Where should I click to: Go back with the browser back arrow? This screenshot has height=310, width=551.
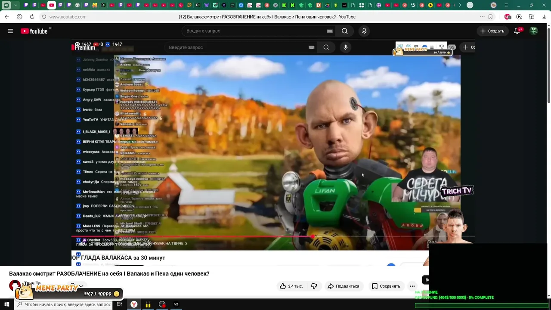click(7, 17)
